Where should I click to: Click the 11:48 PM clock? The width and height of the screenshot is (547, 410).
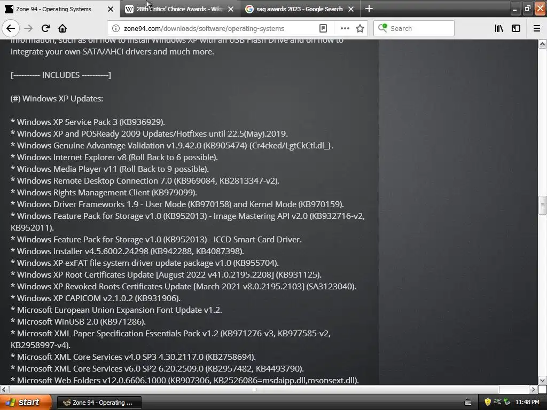point(527,402)
